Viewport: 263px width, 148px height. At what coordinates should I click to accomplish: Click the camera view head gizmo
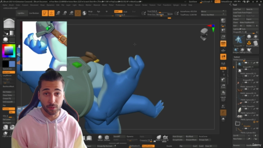tap(204, 35)
